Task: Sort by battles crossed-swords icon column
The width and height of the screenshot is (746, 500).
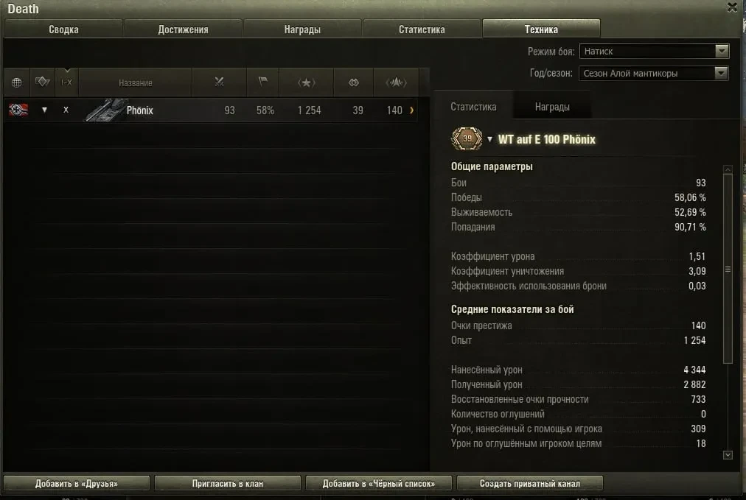Action: click(220, 82)
